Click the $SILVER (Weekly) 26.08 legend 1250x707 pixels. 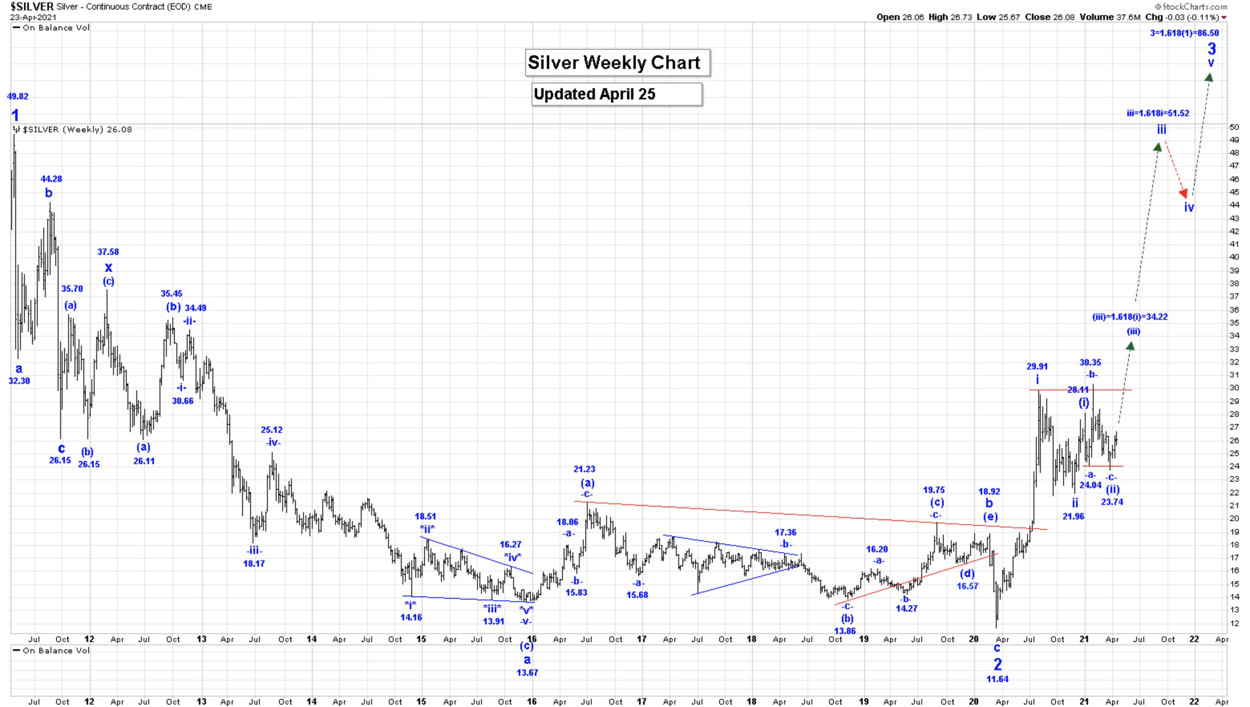click(78, 129)
